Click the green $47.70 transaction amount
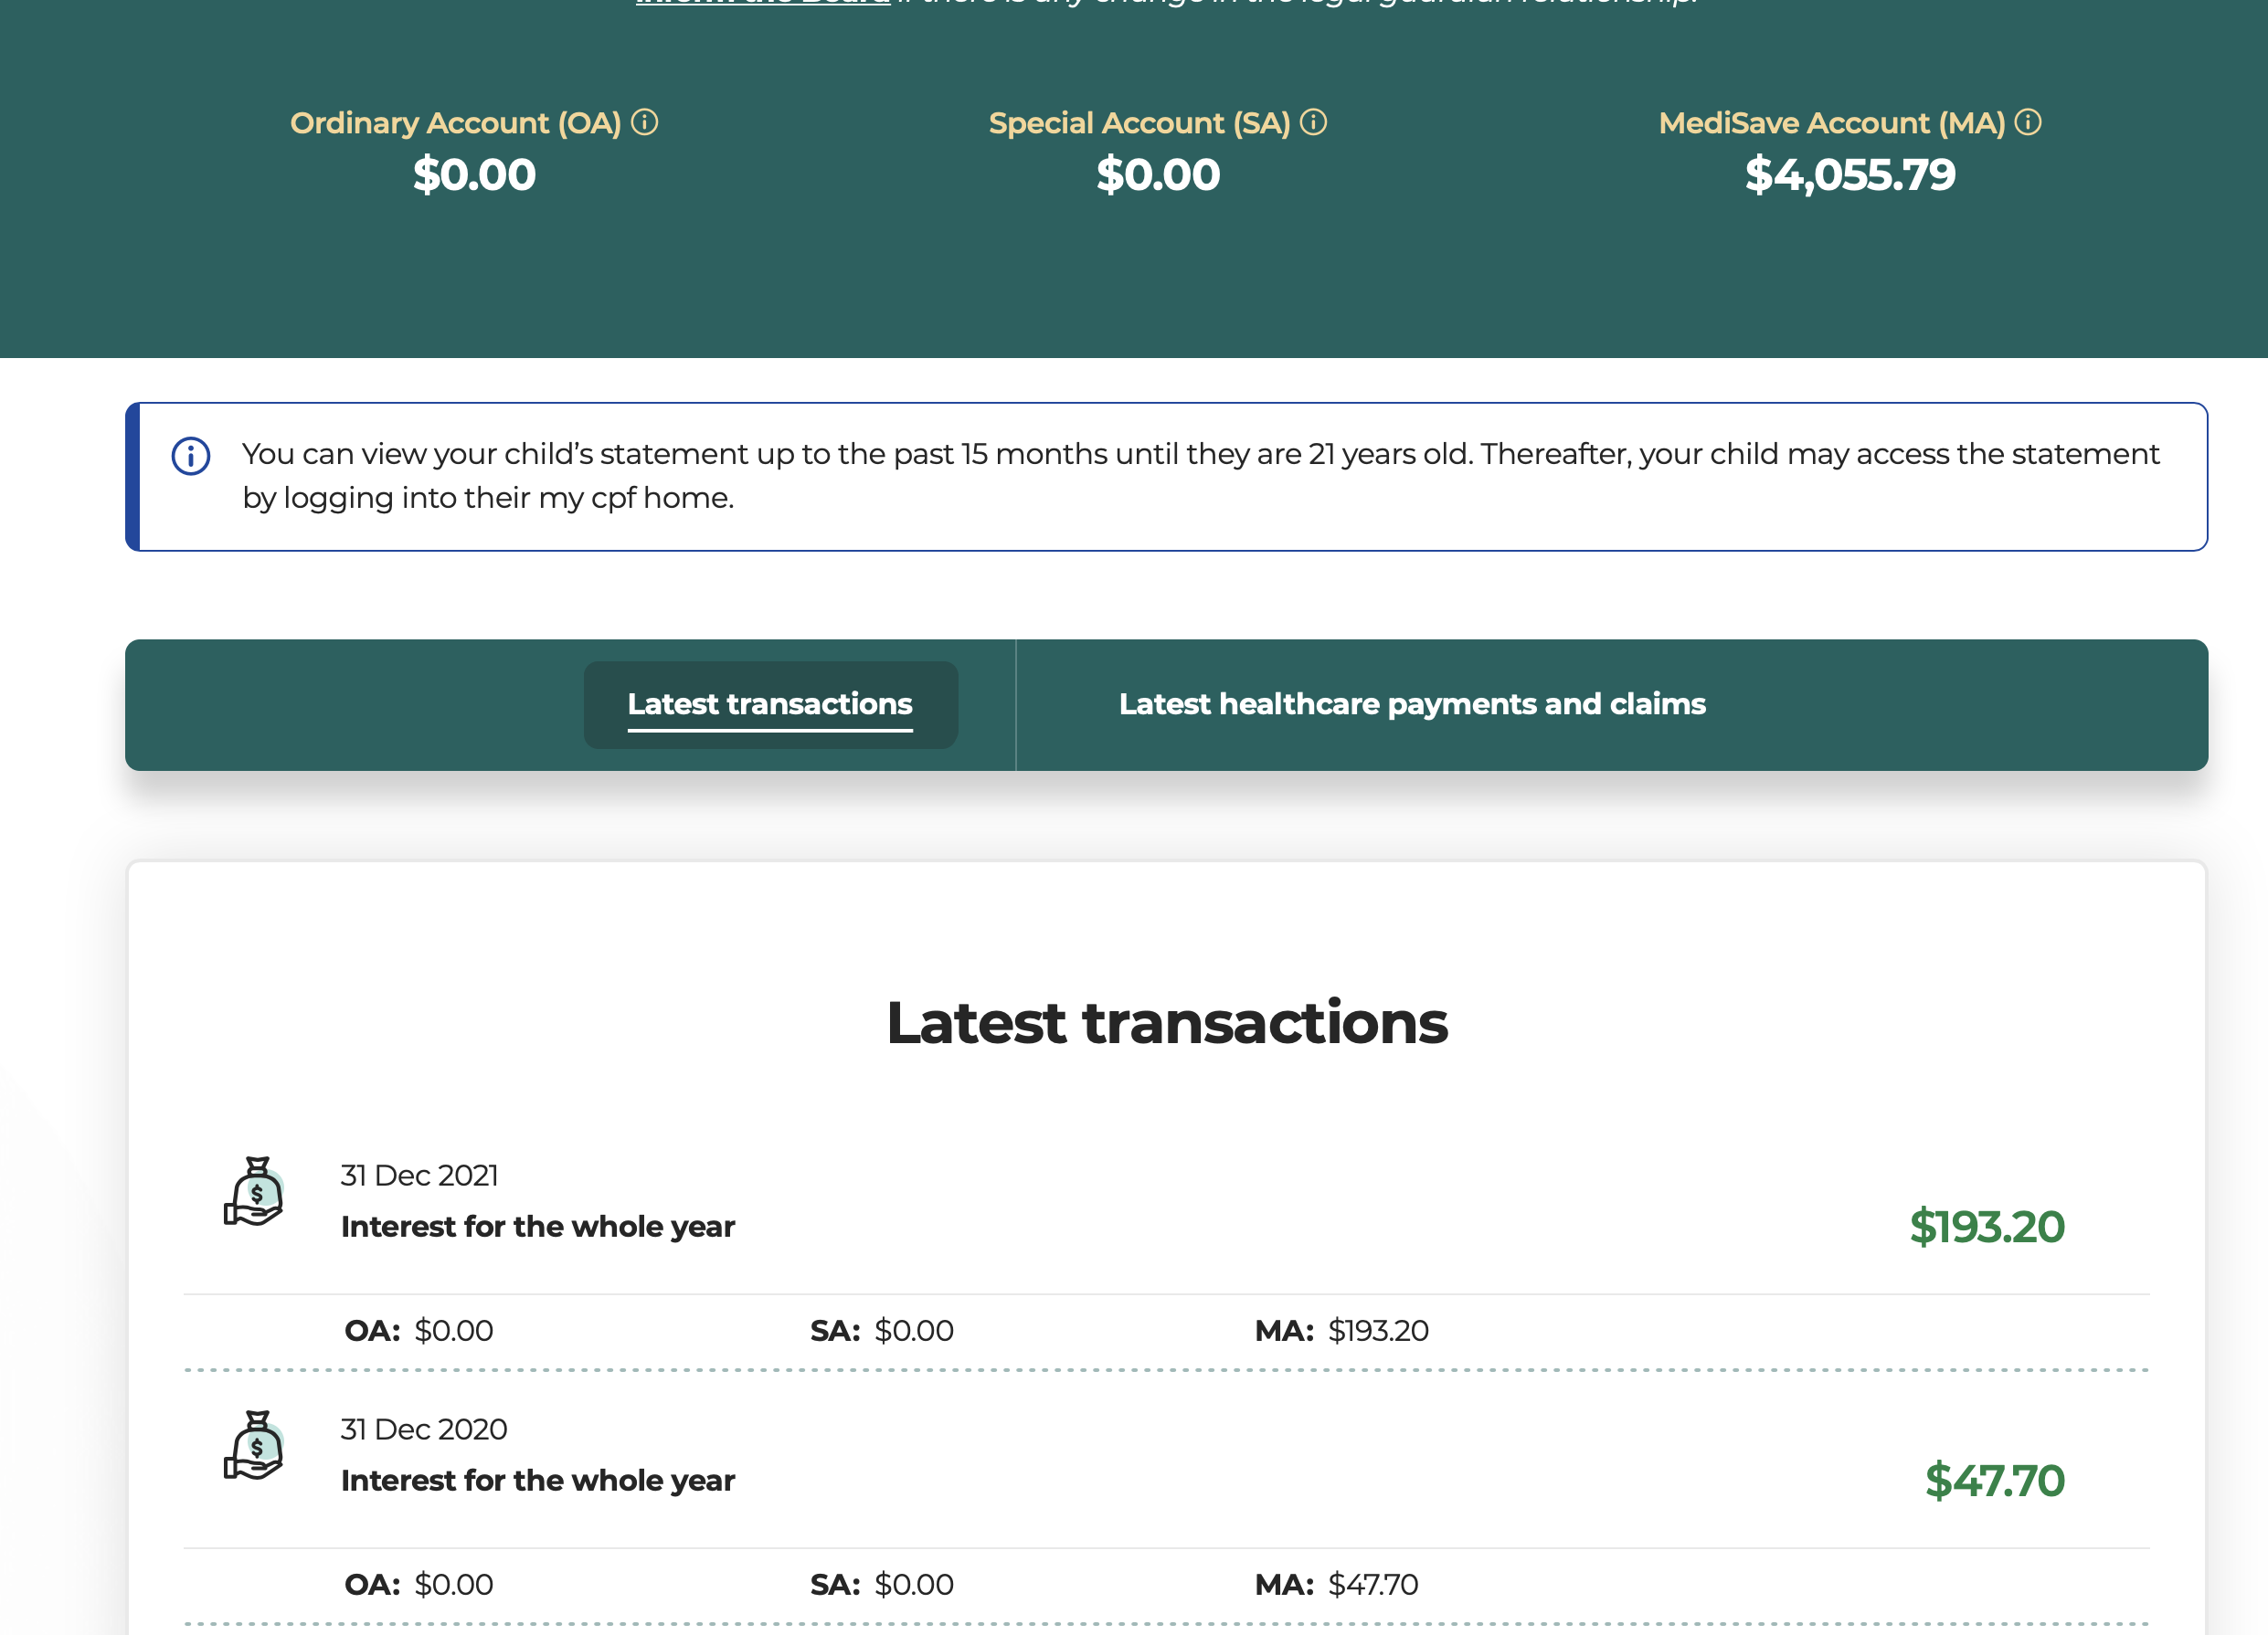 tap(1994, 1480)
